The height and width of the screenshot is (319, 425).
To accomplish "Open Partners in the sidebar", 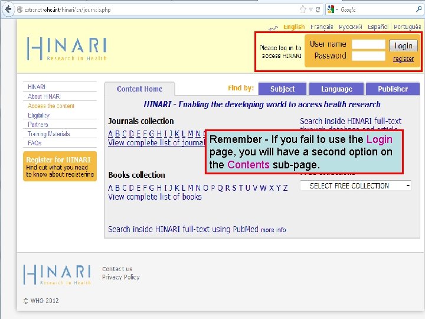I will (38, 125).
